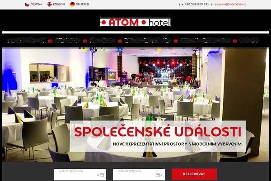Open the first main navigation menu item

pos(27,41)
